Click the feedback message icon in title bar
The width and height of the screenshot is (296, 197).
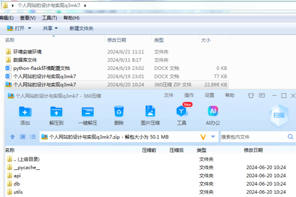click(262, 96)
